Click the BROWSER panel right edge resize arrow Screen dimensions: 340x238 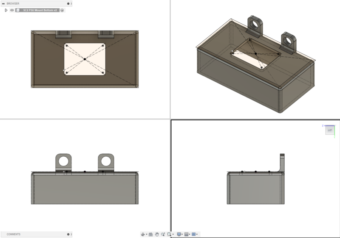pos(71,4)
